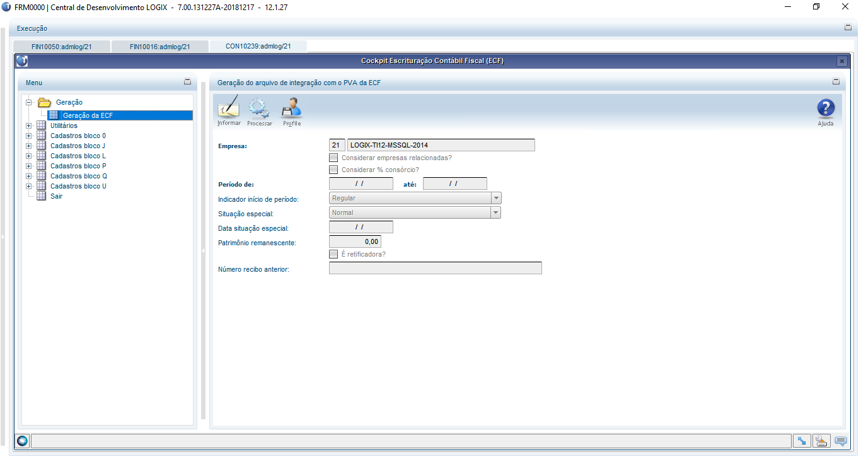The height and width of the screenshot is (459, 861).
Task: Click the Patrimônio remanescente value field
Action: pos(355,241)
